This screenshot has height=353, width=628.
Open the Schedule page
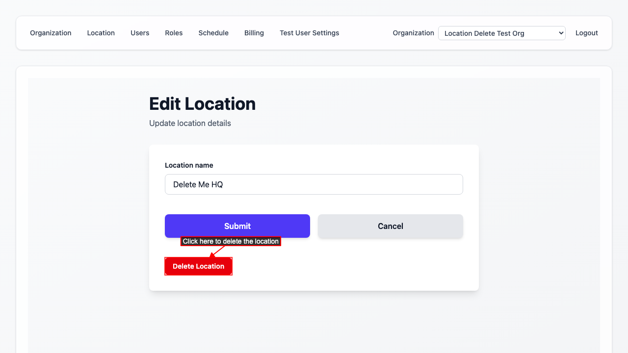[x=213, y=33]
